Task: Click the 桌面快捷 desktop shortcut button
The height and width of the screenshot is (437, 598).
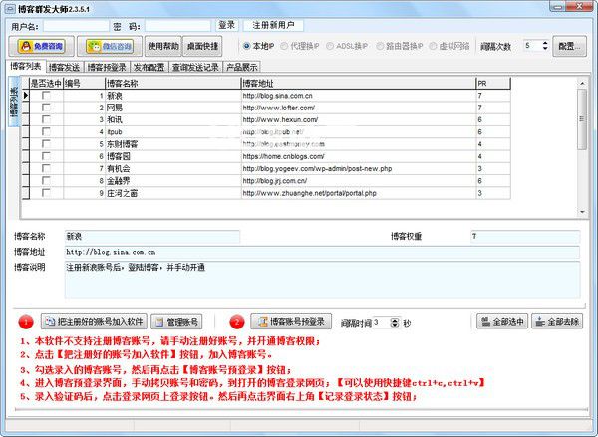Action: [x=202, y=46]
